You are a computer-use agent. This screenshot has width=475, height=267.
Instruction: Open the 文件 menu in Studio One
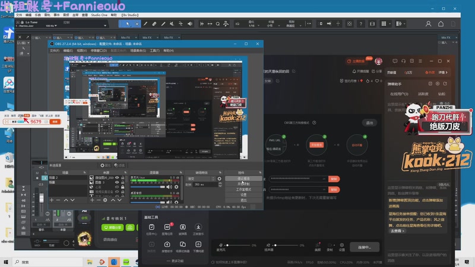19,15
